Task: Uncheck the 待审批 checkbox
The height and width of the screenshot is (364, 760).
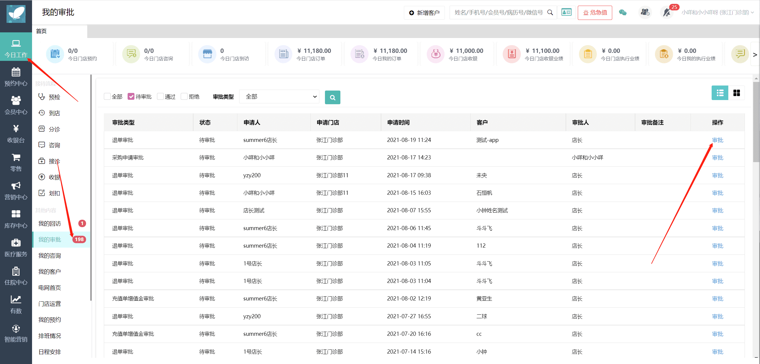Action: pos(131,96)
